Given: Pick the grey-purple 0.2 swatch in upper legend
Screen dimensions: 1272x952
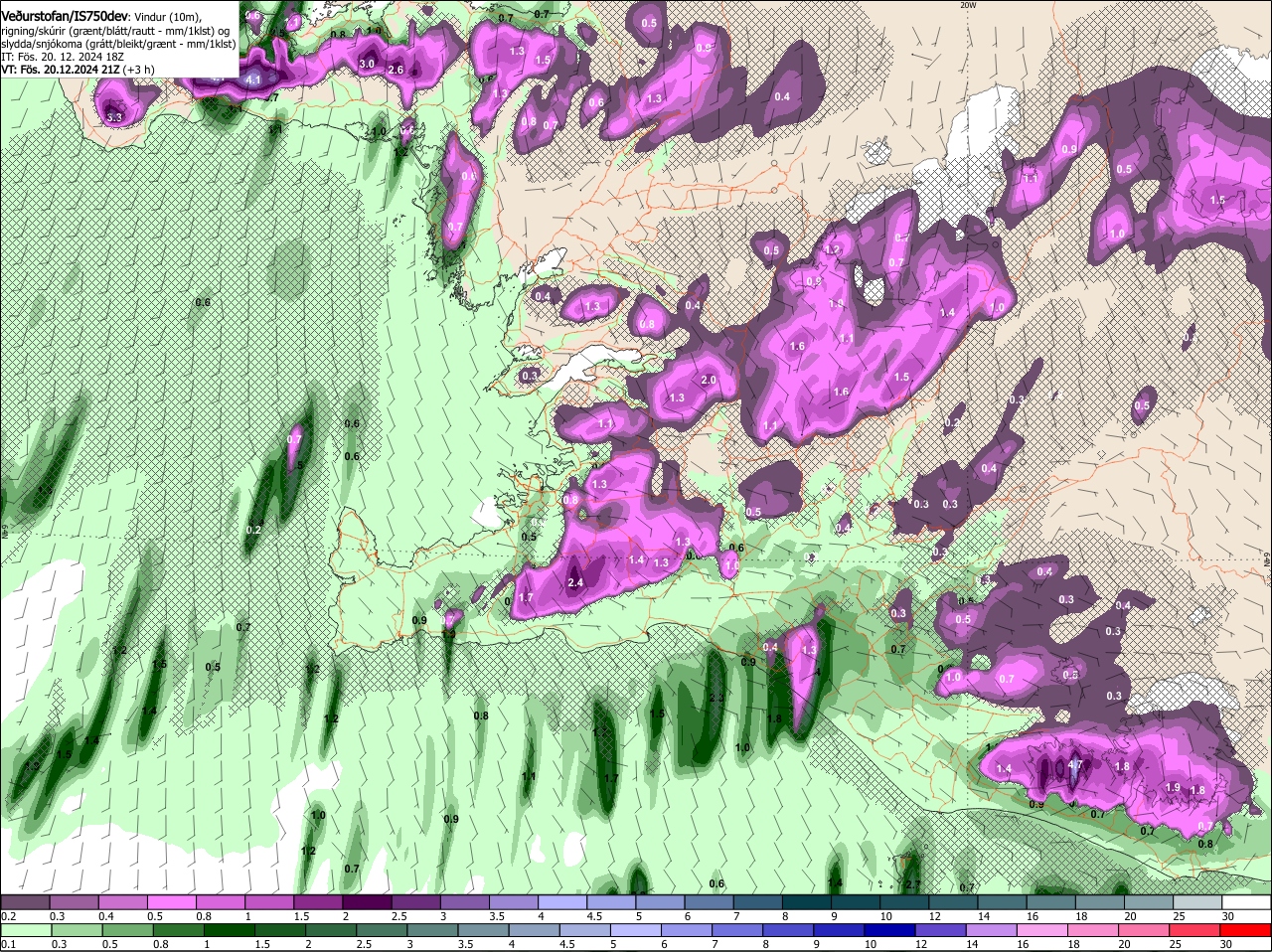Looking at the screenshot, I should click(x=25, y=902).
